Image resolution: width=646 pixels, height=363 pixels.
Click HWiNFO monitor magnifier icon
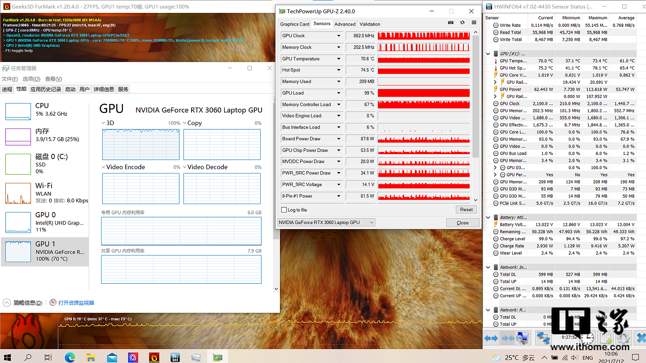[523, 338]
